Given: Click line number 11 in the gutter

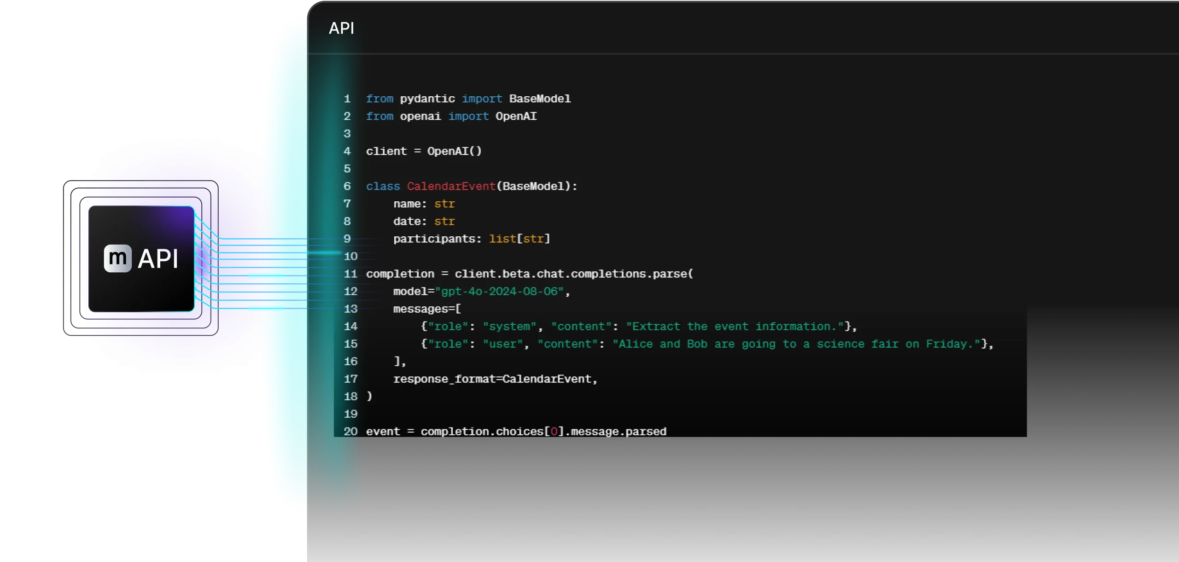Looking at the screenshot, I should [x=350, y=274].
